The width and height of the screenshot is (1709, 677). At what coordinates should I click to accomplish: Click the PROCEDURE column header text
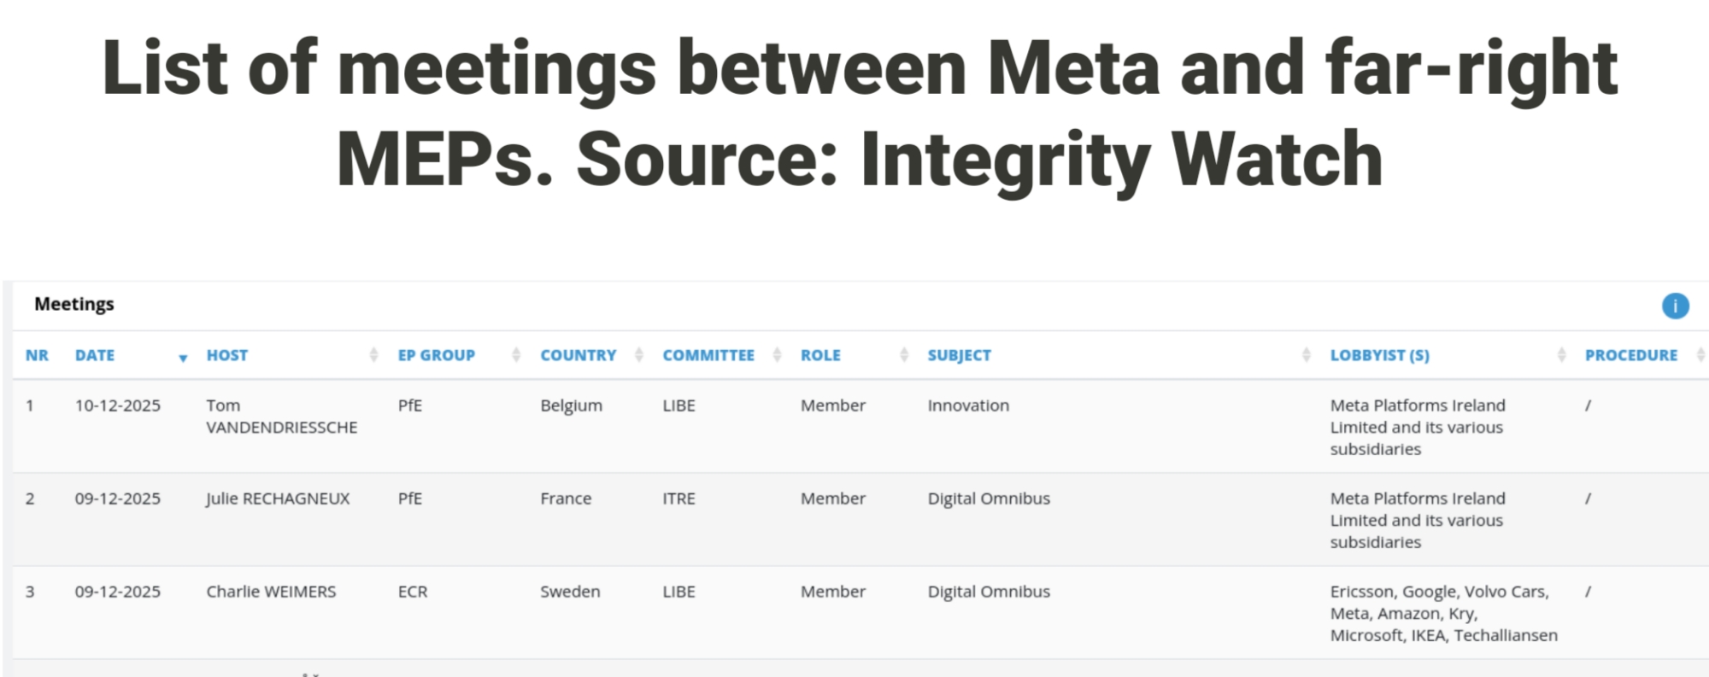1630,355
